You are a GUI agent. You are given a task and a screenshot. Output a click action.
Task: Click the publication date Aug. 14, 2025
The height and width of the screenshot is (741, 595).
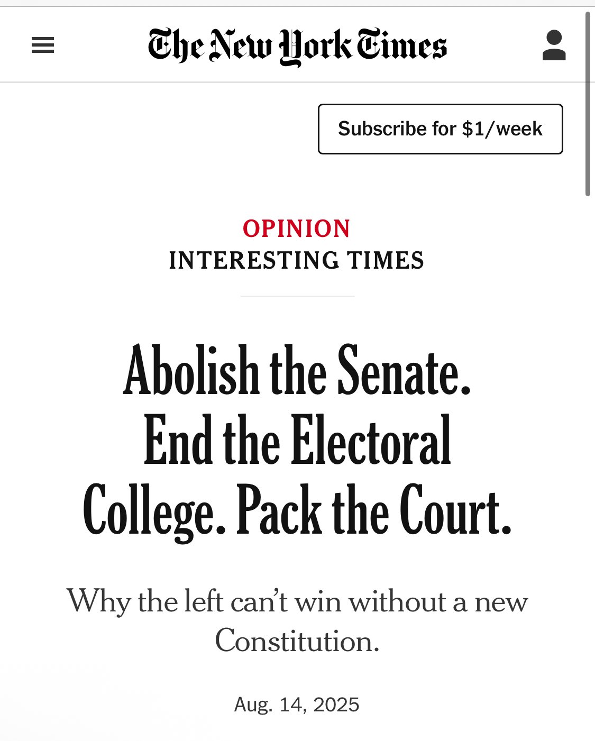pos(297,705)
